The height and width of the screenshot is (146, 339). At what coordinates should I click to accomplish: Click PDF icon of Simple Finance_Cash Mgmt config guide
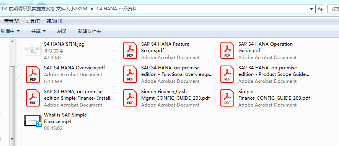(130, 98)
